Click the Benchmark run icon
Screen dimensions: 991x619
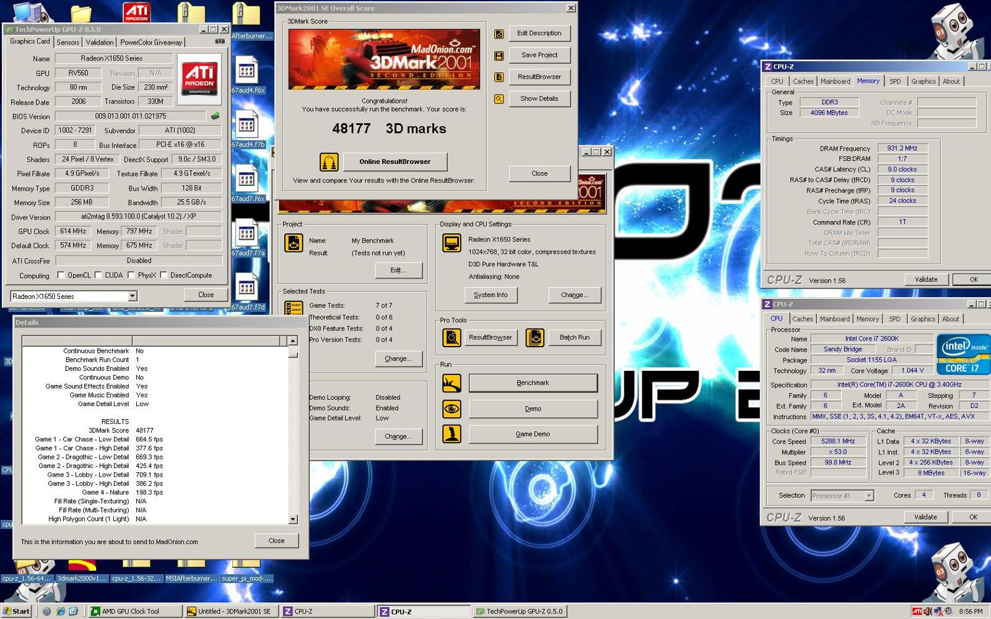point(452,383)
